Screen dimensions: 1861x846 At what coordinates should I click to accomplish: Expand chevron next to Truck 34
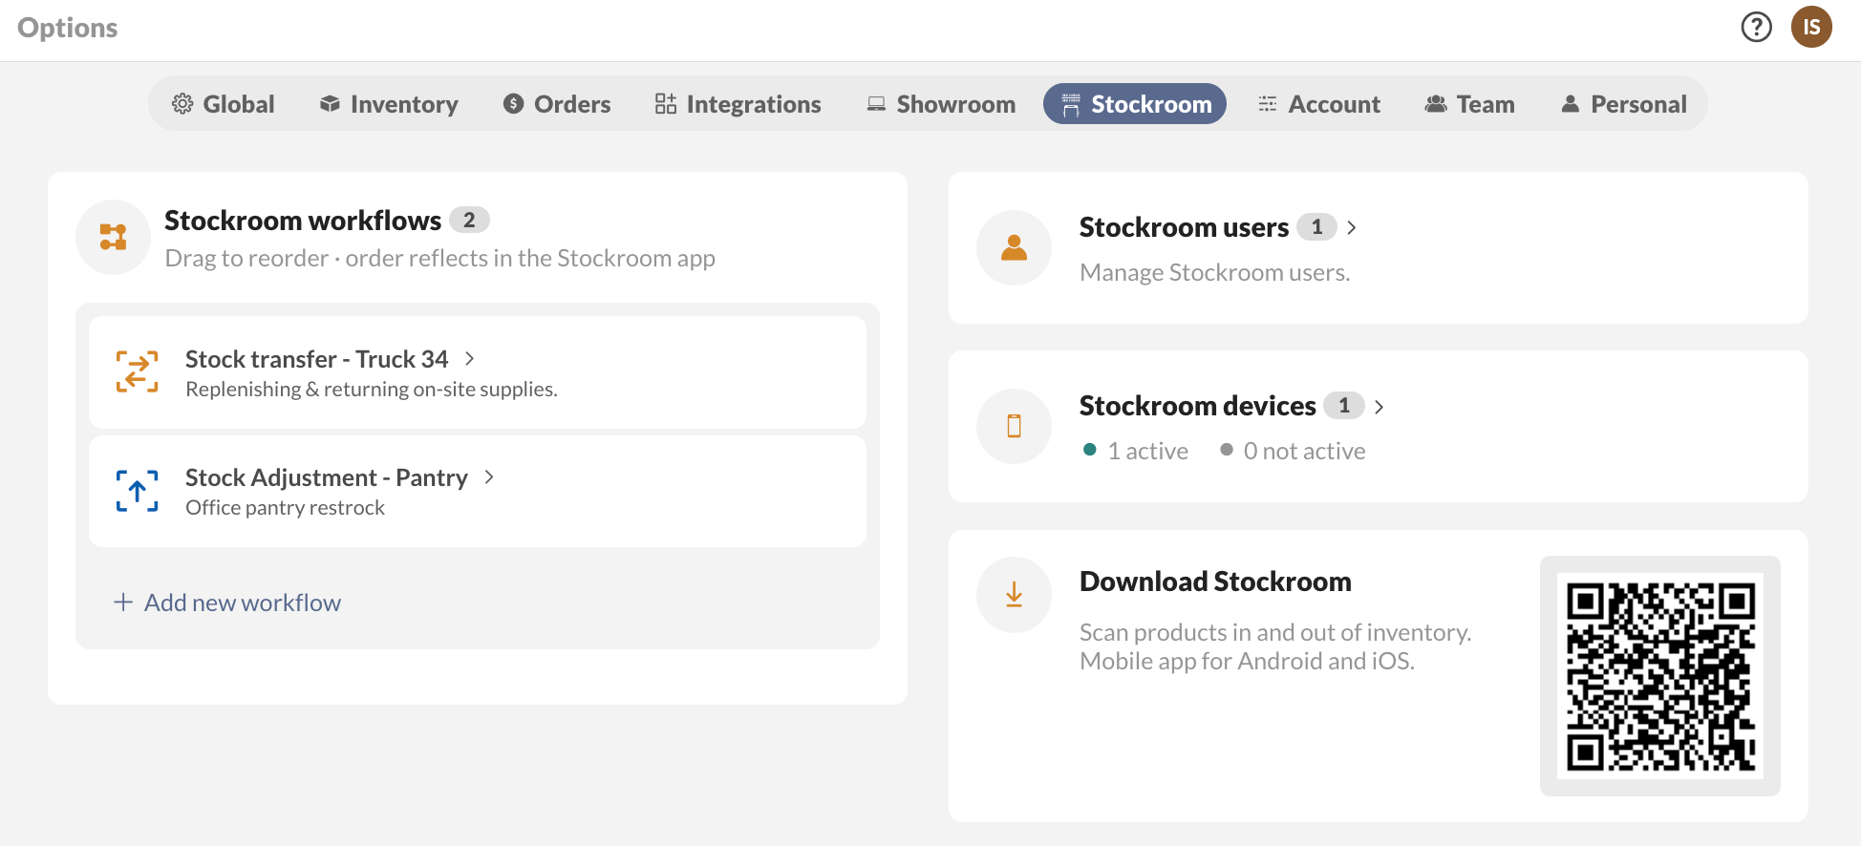point(469,359)
